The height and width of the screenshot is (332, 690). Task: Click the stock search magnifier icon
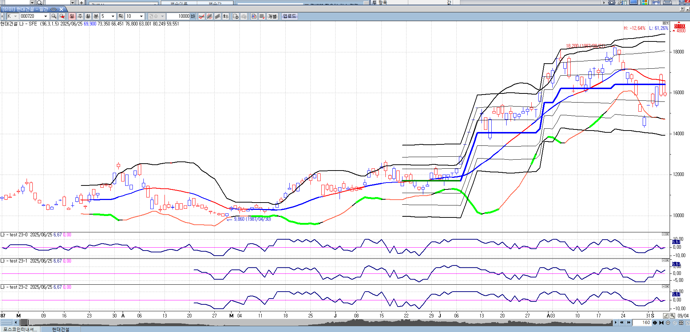(54, 16)
